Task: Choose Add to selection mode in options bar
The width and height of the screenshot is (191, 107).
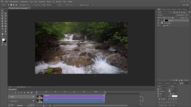Action: [11, 5]
